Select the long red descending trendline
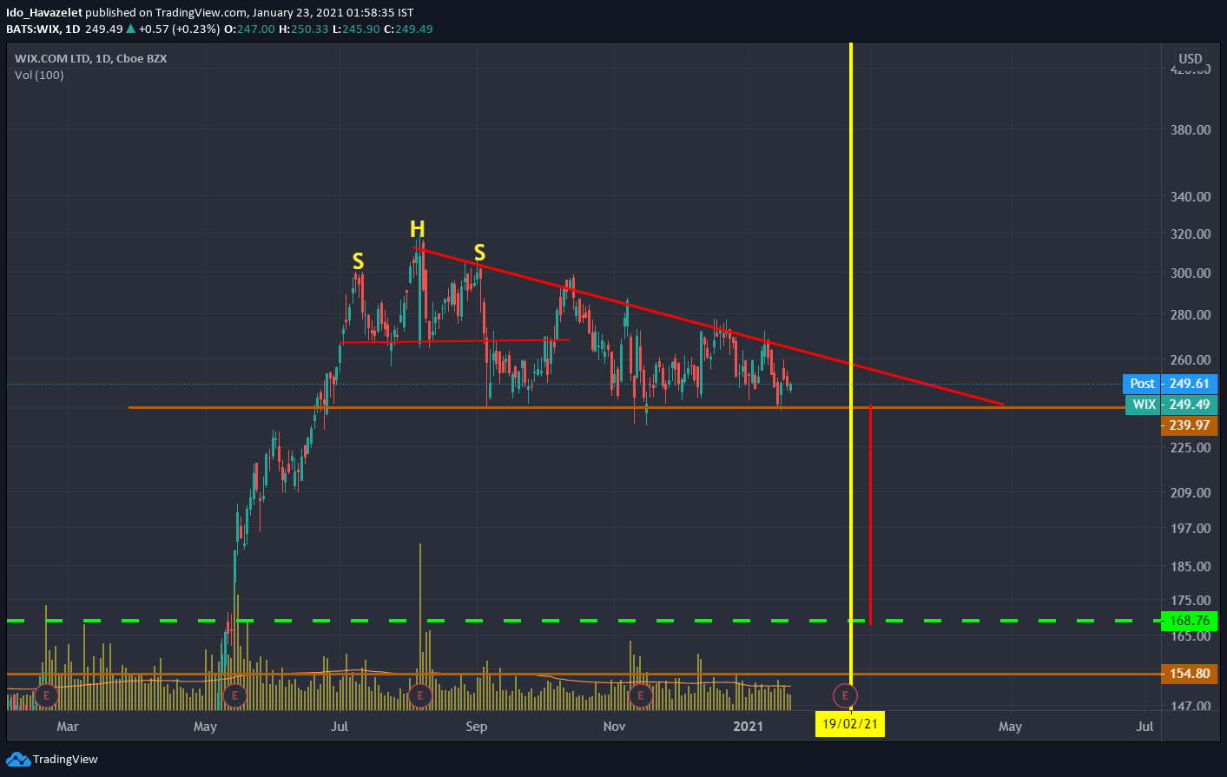 pos(709,326)
